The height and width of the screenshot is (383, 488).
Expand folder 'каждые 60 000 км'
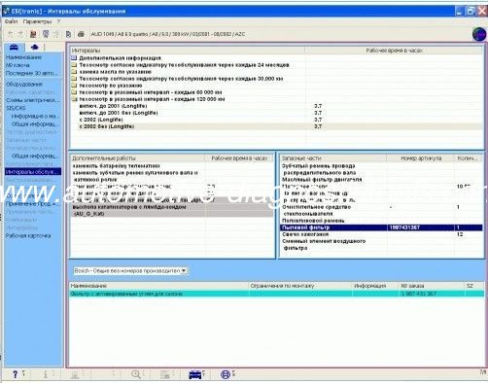coord(74,92)
